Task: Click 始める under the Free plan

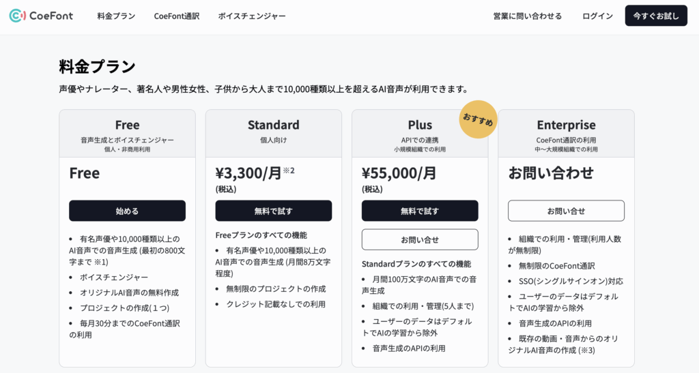Action: (x=127, y=211)
